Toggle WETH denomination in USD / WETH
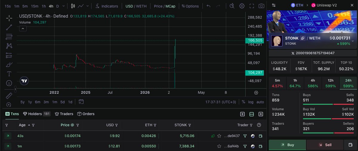Image resolution: width=358 pixels, height=151 pixels. (x=141, y=6)
